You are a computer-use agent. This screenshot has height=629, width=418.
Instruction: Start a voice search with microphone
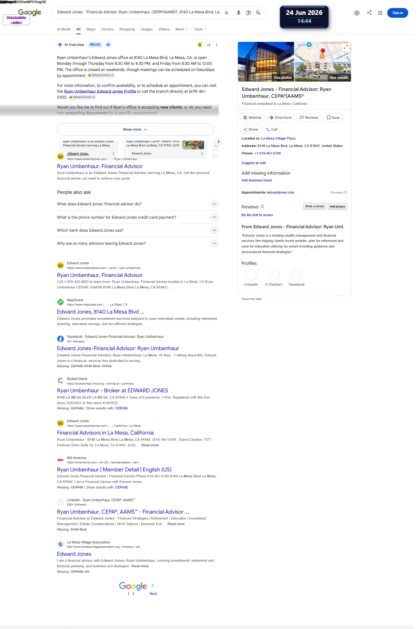238,13
